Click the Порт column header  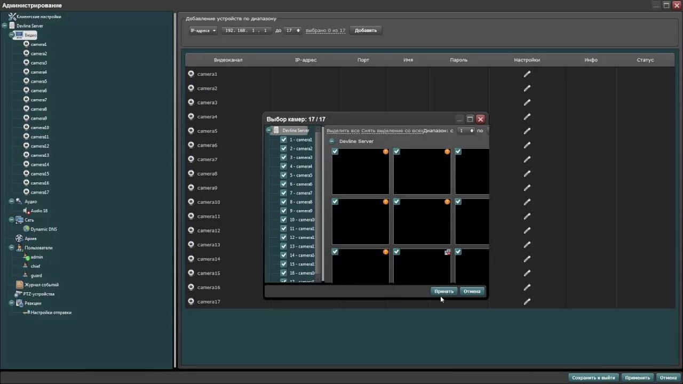[363, 60]
